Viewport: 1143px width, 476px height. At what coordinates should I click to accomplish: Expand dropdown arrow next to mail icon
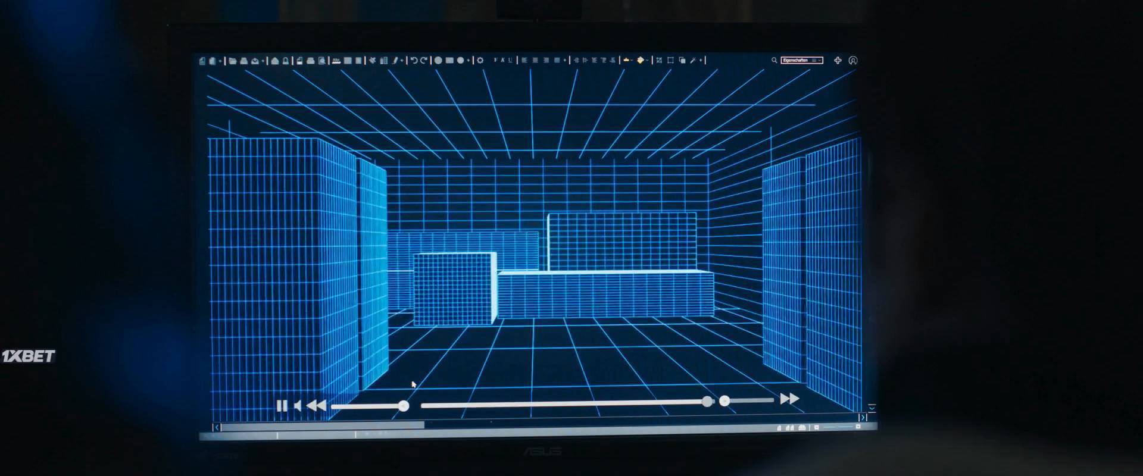point(263,61)
